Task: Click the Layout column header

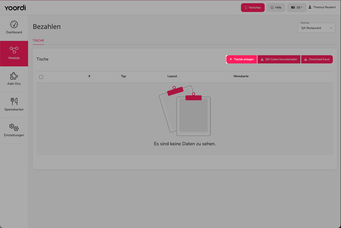Action: pyautogui.click(x=172, y=76)
